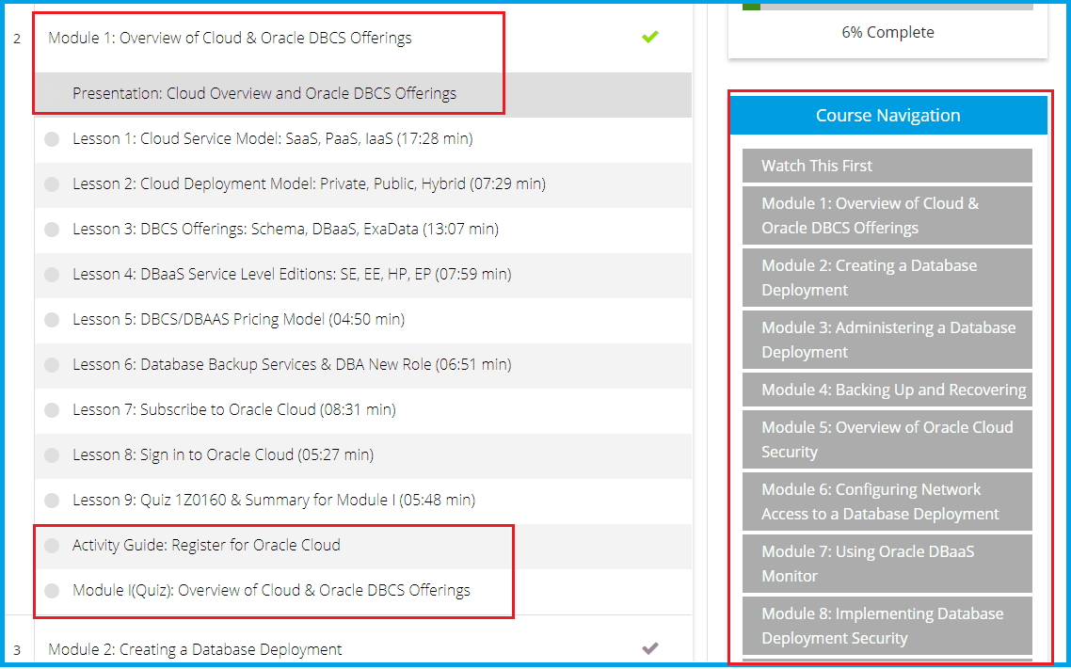Select Module 5 Overview of Oracle Cloud Security
Viewport: 1071px width, 669px height.
887,439
